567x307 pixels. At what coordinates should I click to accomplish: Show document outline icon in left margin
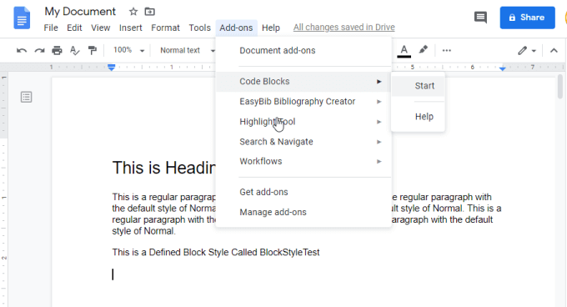[x=26, y=97]
